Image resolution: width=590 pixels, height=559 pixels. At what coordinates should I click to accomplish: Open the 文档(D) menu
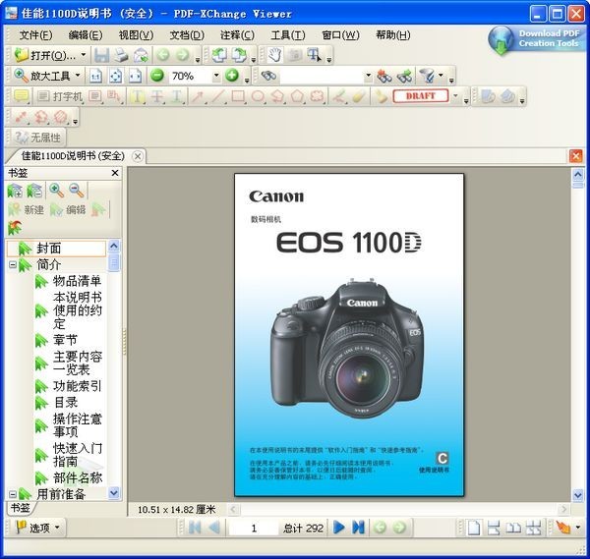click(x=187, y=35)
